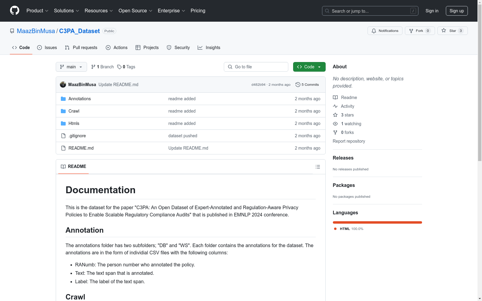Open the MaazBinMusa owner link
482x301 pixels.
(36, 31)
